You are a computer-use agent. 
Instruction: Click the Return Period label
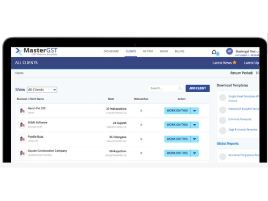[242, 73]
